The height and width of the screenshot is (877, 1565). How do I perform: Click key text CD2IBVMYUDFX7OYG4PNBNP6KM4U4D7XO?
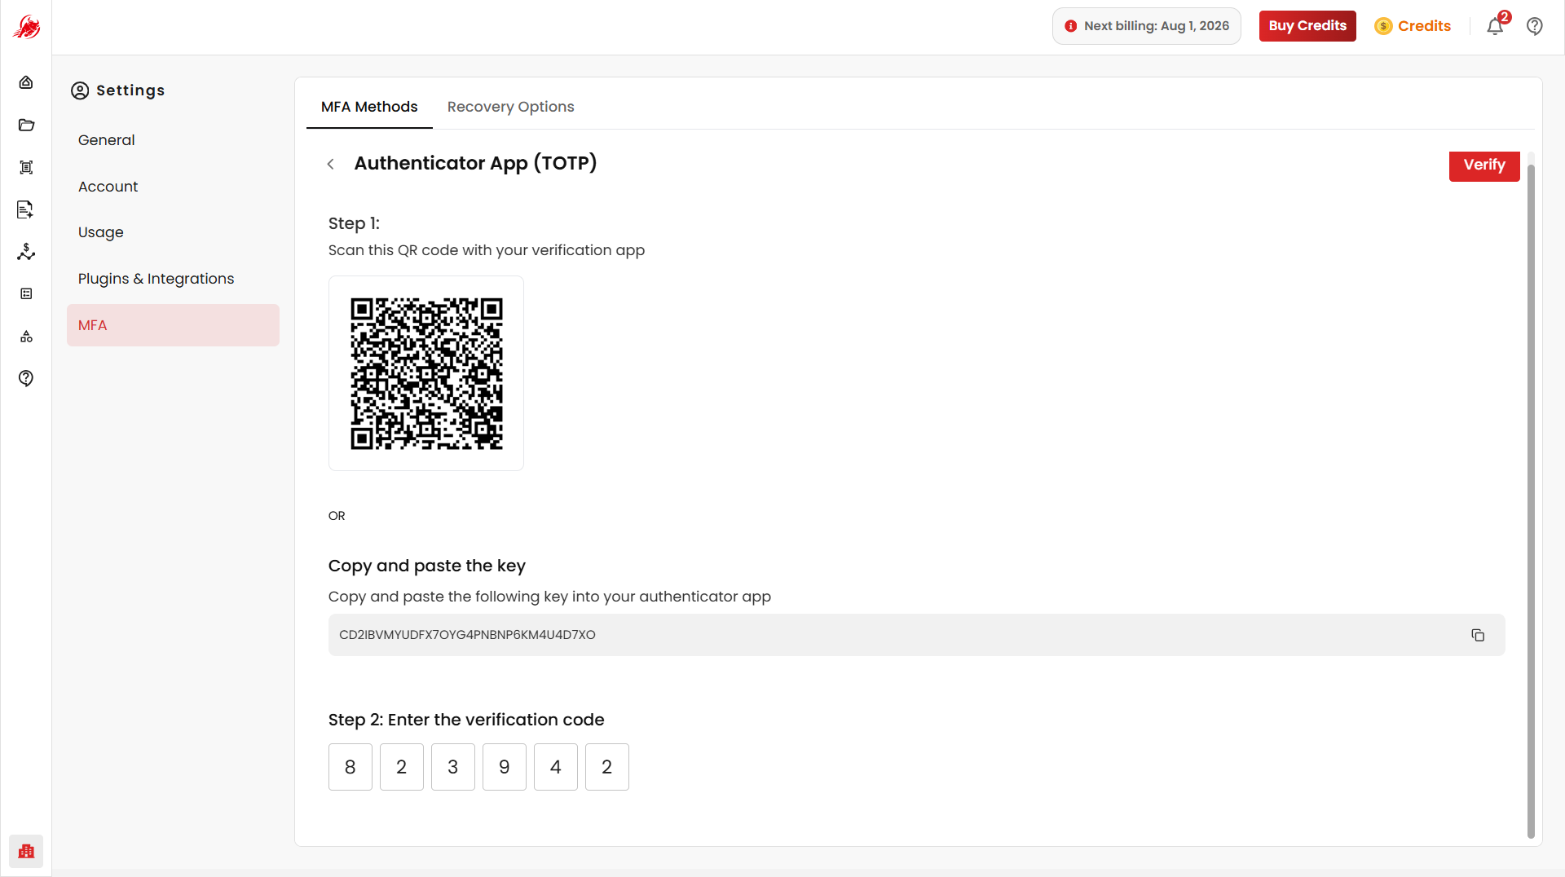pos(467,635)
